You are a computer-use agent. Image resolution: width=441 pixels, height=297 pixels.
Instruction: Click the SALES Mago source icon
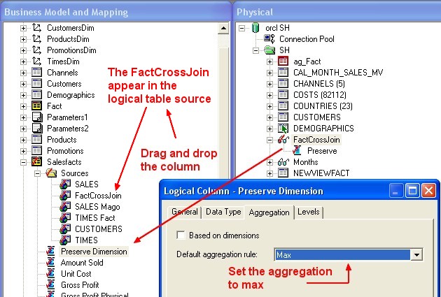tap(65, 207)
